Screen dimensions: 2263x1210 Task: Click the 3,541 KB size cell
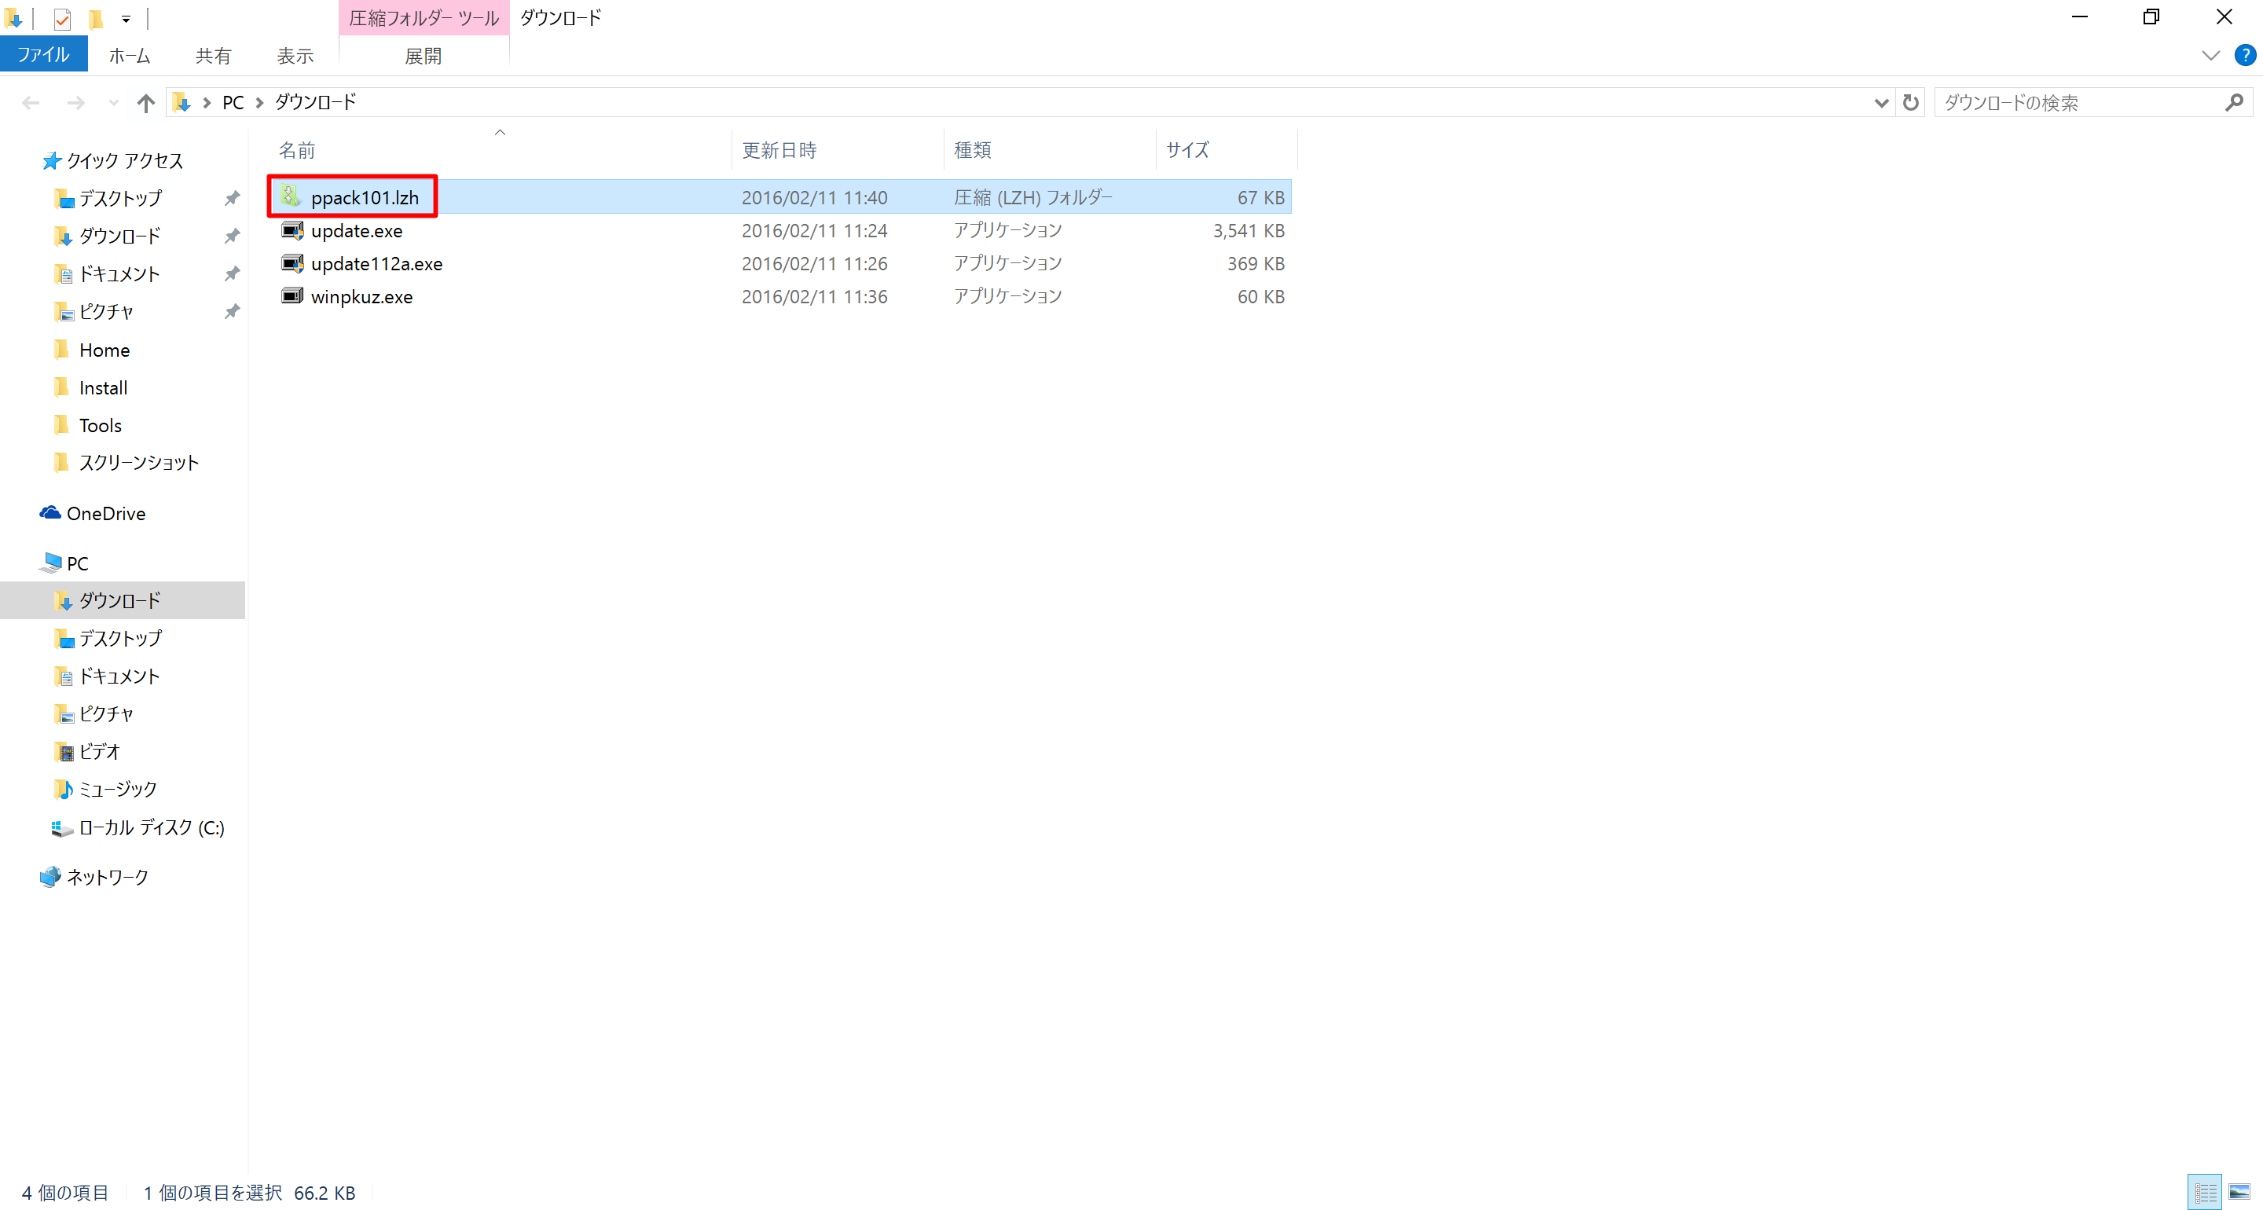(x=1249, y=230)
